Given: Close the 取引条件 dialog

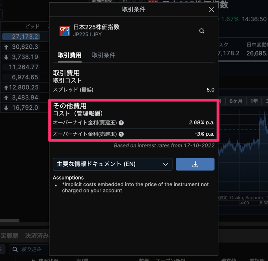Looking at the screenshot, I should [x=211, y=10].
